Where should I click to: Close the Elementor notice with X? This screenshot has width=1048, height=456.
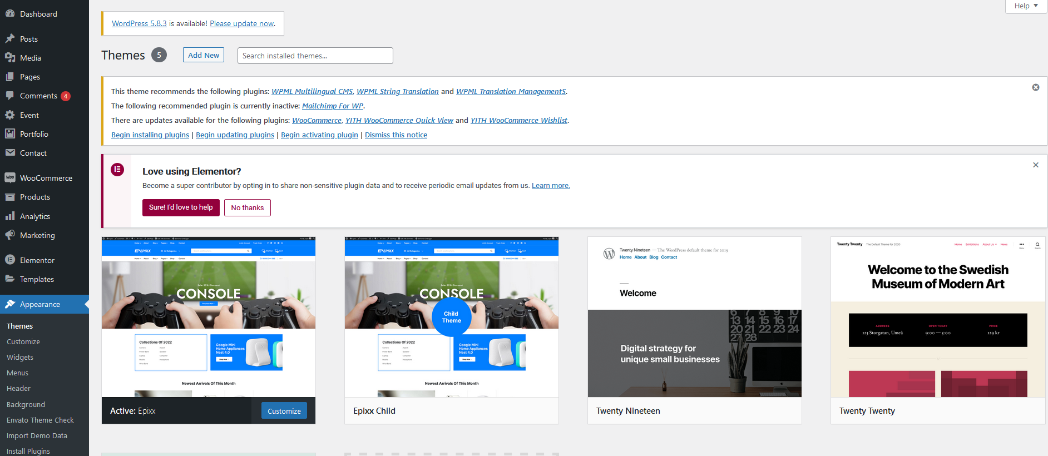click(x=1036, y=165)
